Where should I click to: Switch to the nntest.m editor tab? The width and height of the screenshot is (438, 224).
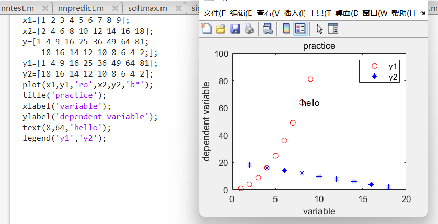pos(17,8)
